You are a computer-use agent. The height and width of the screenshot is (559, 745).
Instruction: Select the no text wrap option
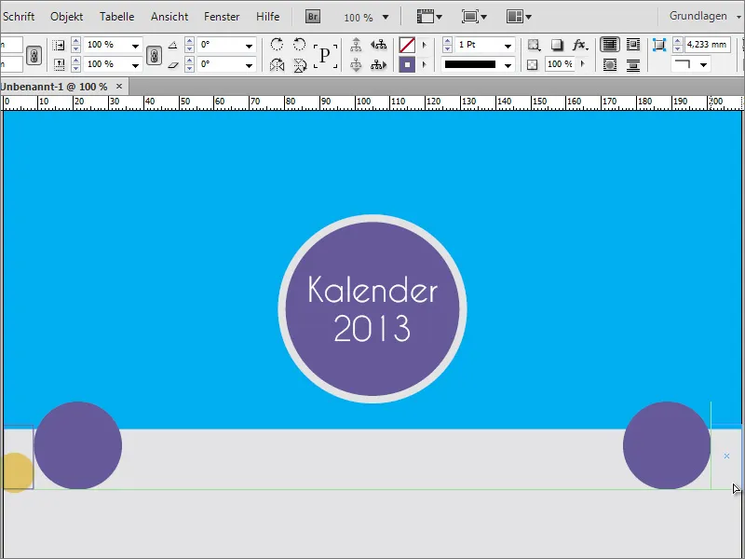point(610,45)
